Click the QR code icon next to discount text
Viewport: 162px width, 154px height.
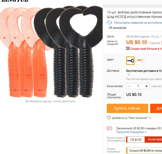(128, 48)
